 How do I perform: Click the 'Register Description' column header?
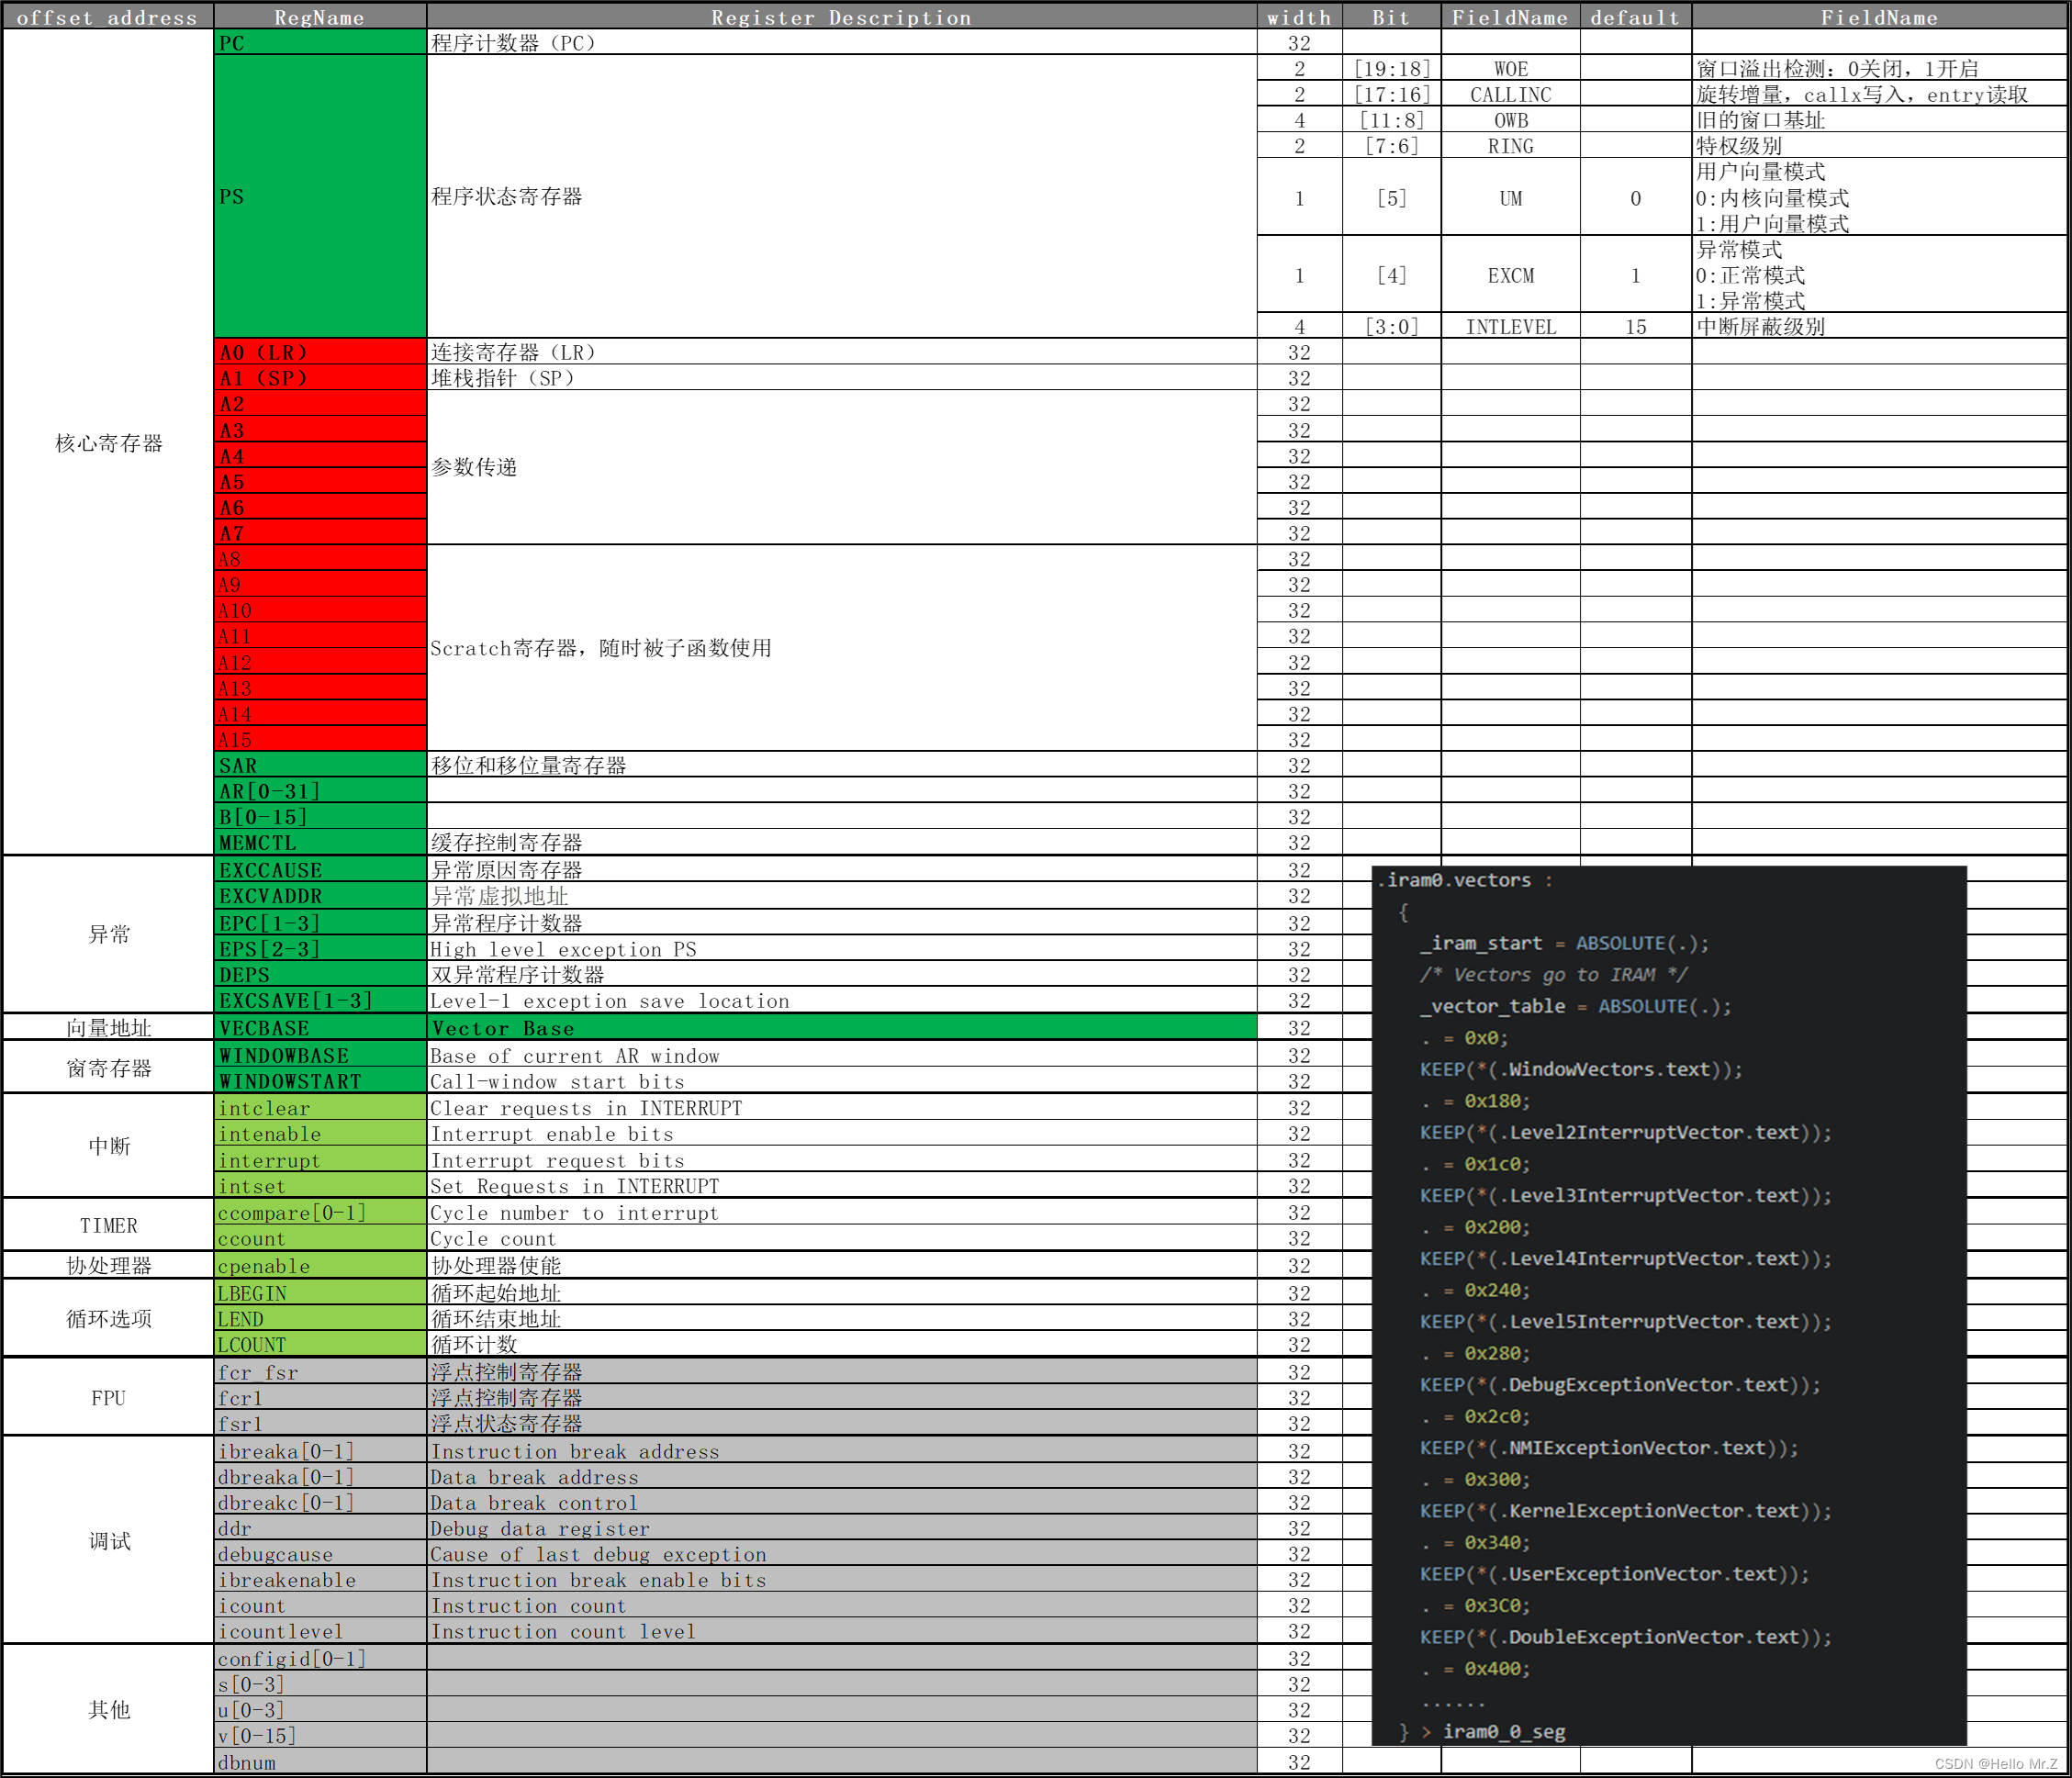(x=840, y=17)
